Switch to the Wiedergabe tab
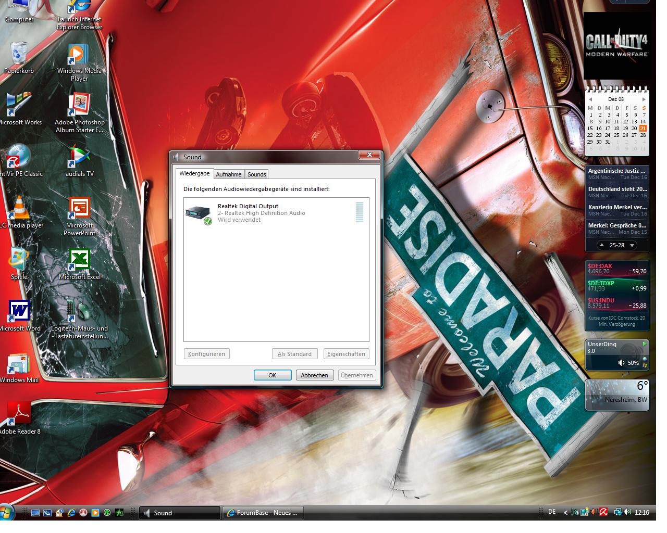 click(194, 174)
